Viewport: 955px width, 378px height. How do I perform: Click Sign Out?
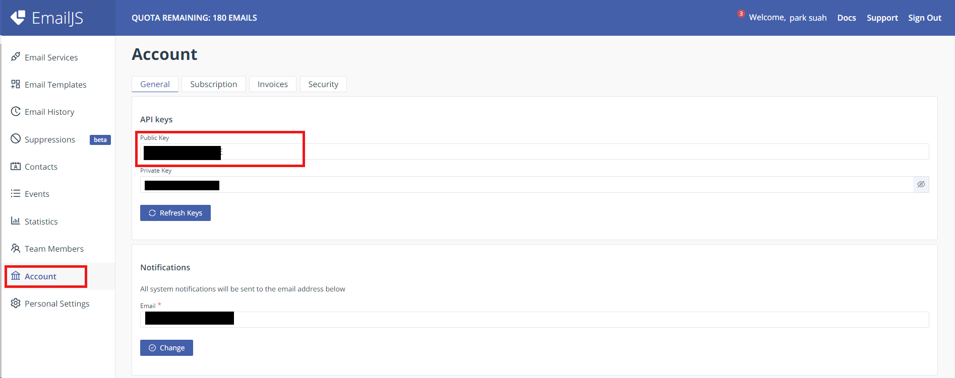coord(925,18)
